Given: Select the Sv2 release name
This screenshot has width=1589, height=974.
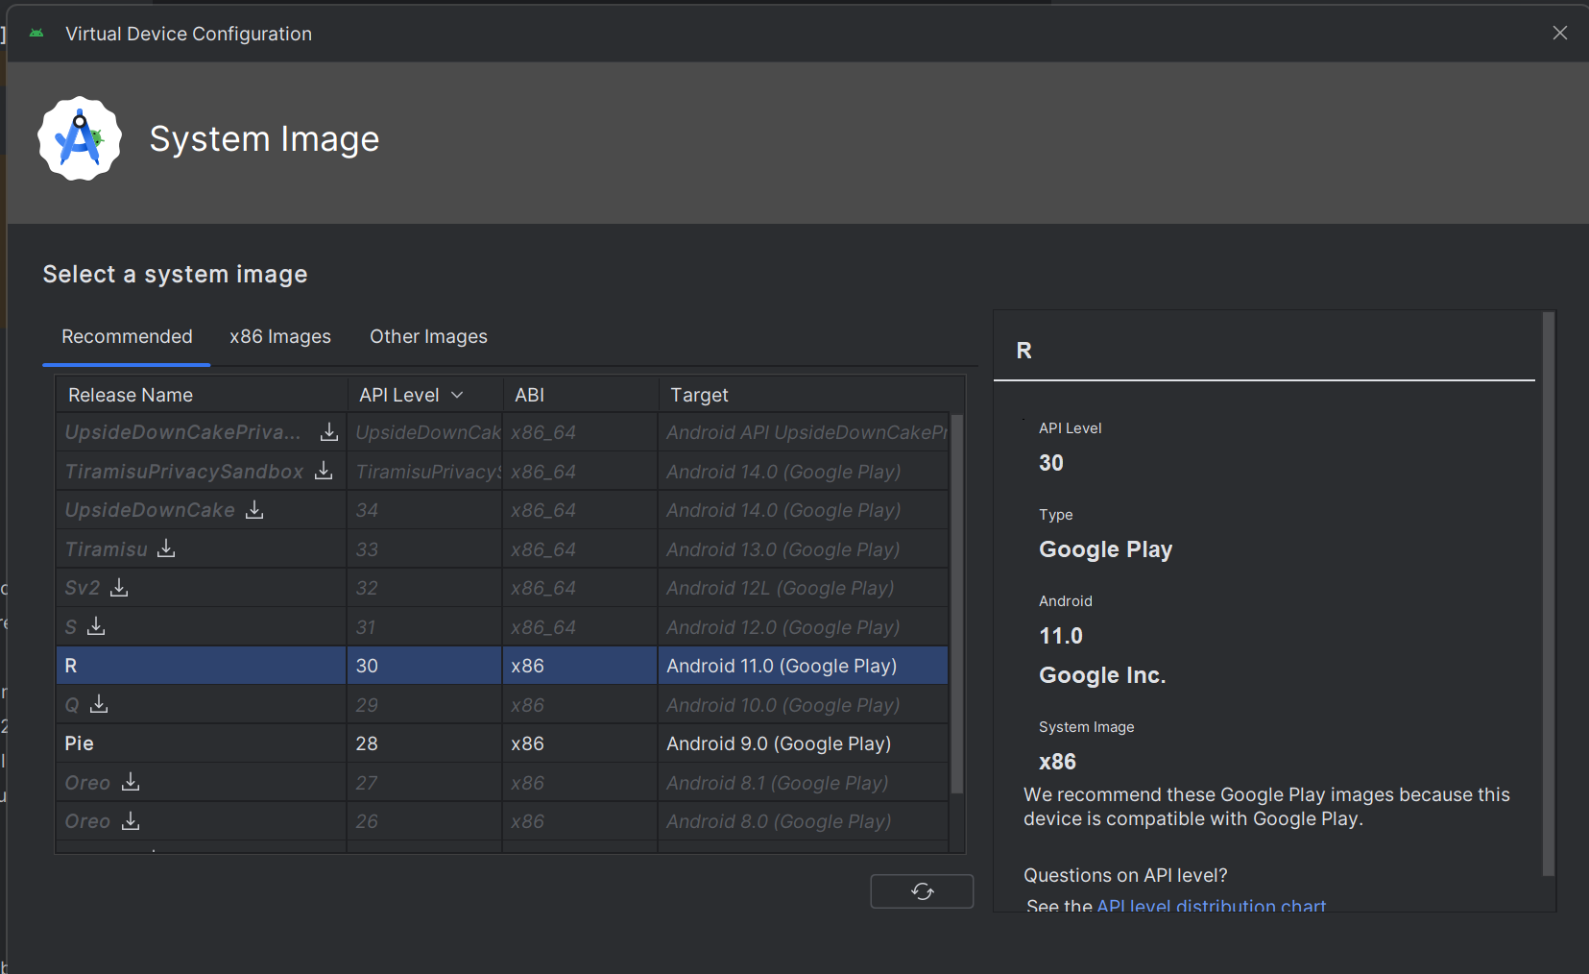Looking at the screenshot, I should [83, 588].
